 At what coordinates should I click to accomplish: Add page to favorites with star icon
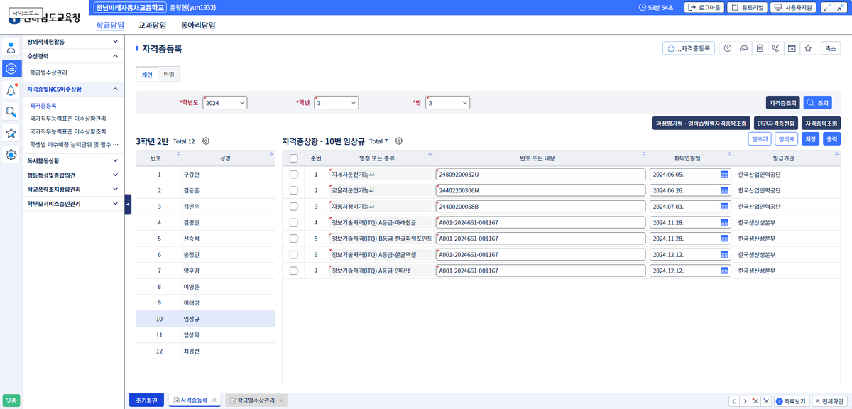pos(808,48)
